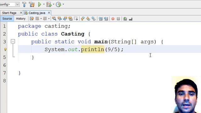Click line number 2 in gutter

tap(4, 34)
